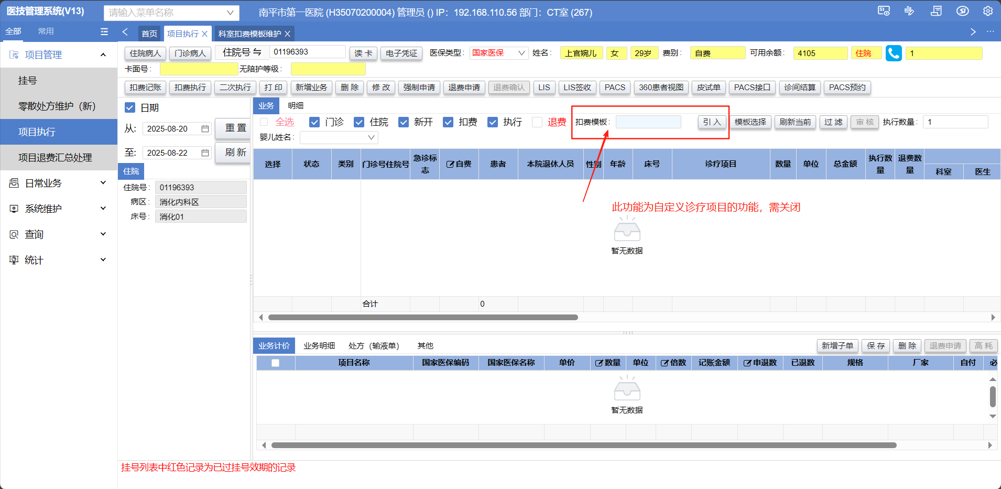Click the 引入 button
The image size is (1001, 489).
pos(712,122)
